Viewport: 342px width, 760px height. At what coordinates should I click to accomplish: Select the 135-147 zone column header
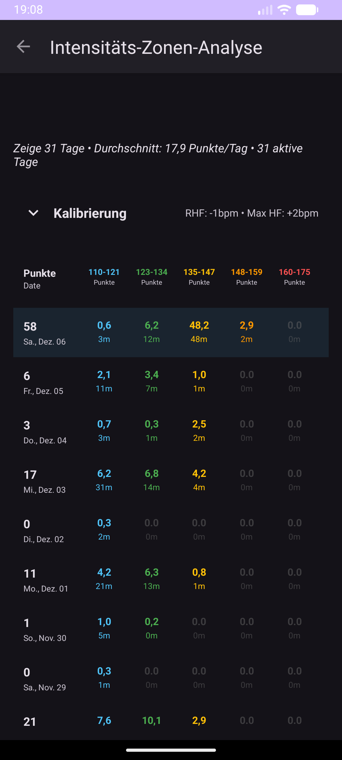tap(199, 276)
